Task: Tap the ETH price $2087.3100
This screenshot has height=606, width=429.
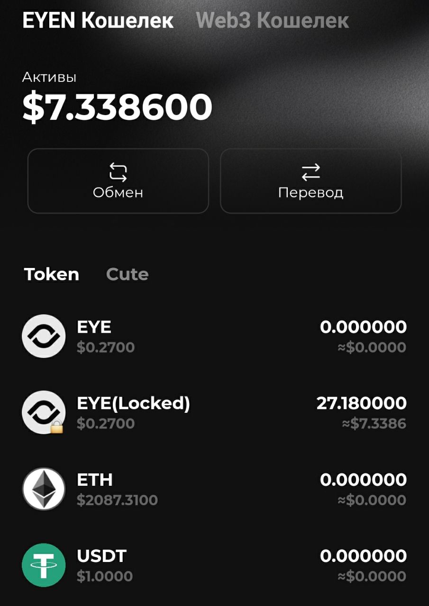Action: 117,500
